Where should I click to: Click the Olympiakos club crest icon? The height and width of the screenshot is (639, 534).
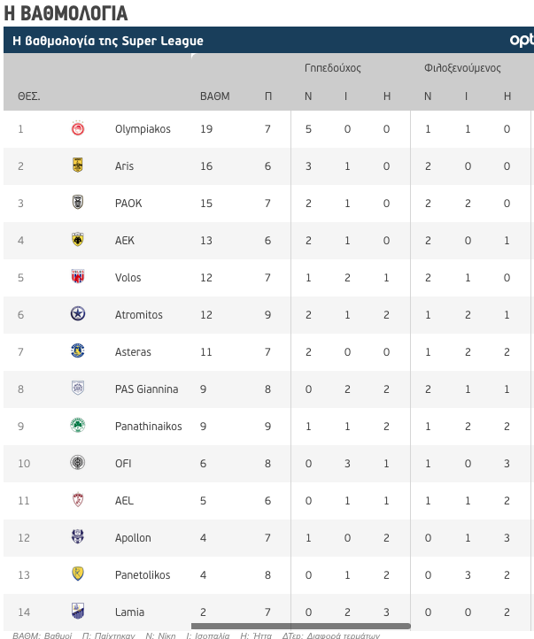click(78, 128)
